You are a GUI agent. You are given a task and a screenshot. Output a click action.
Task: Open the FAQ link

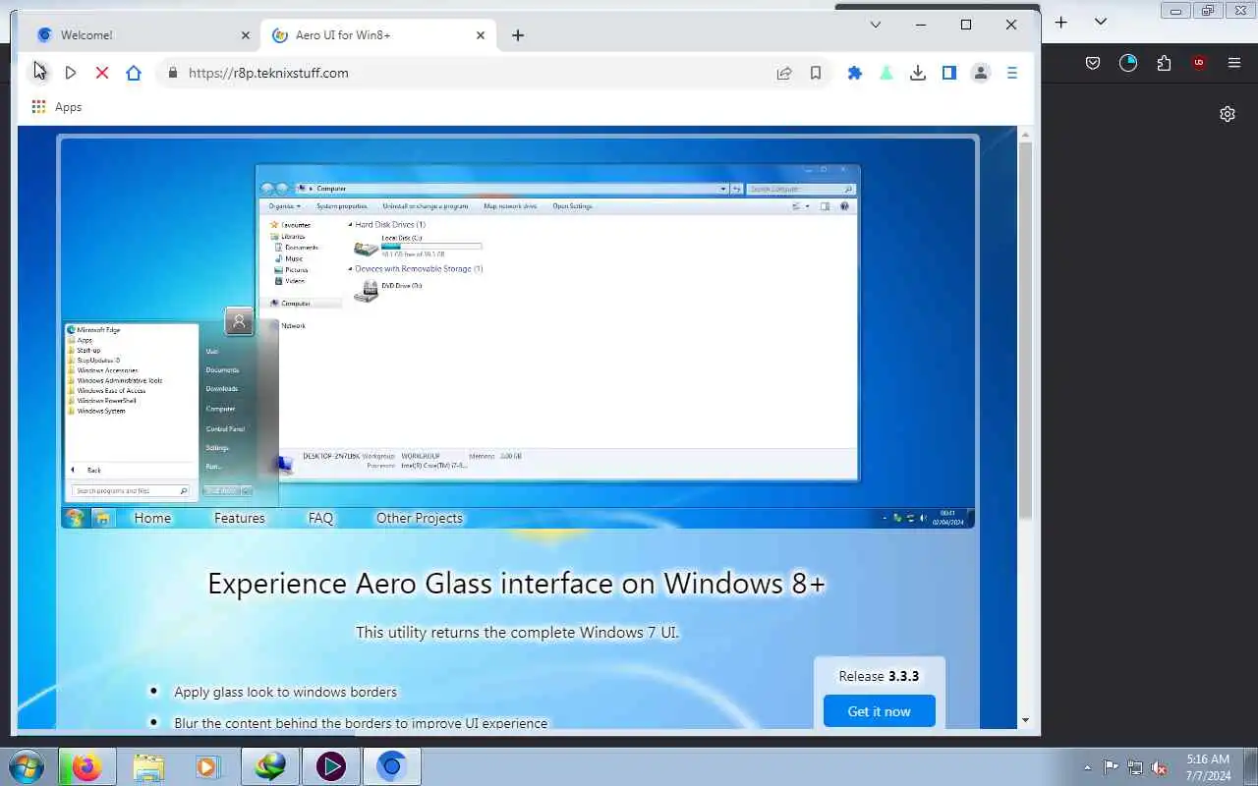click(320, 518)
